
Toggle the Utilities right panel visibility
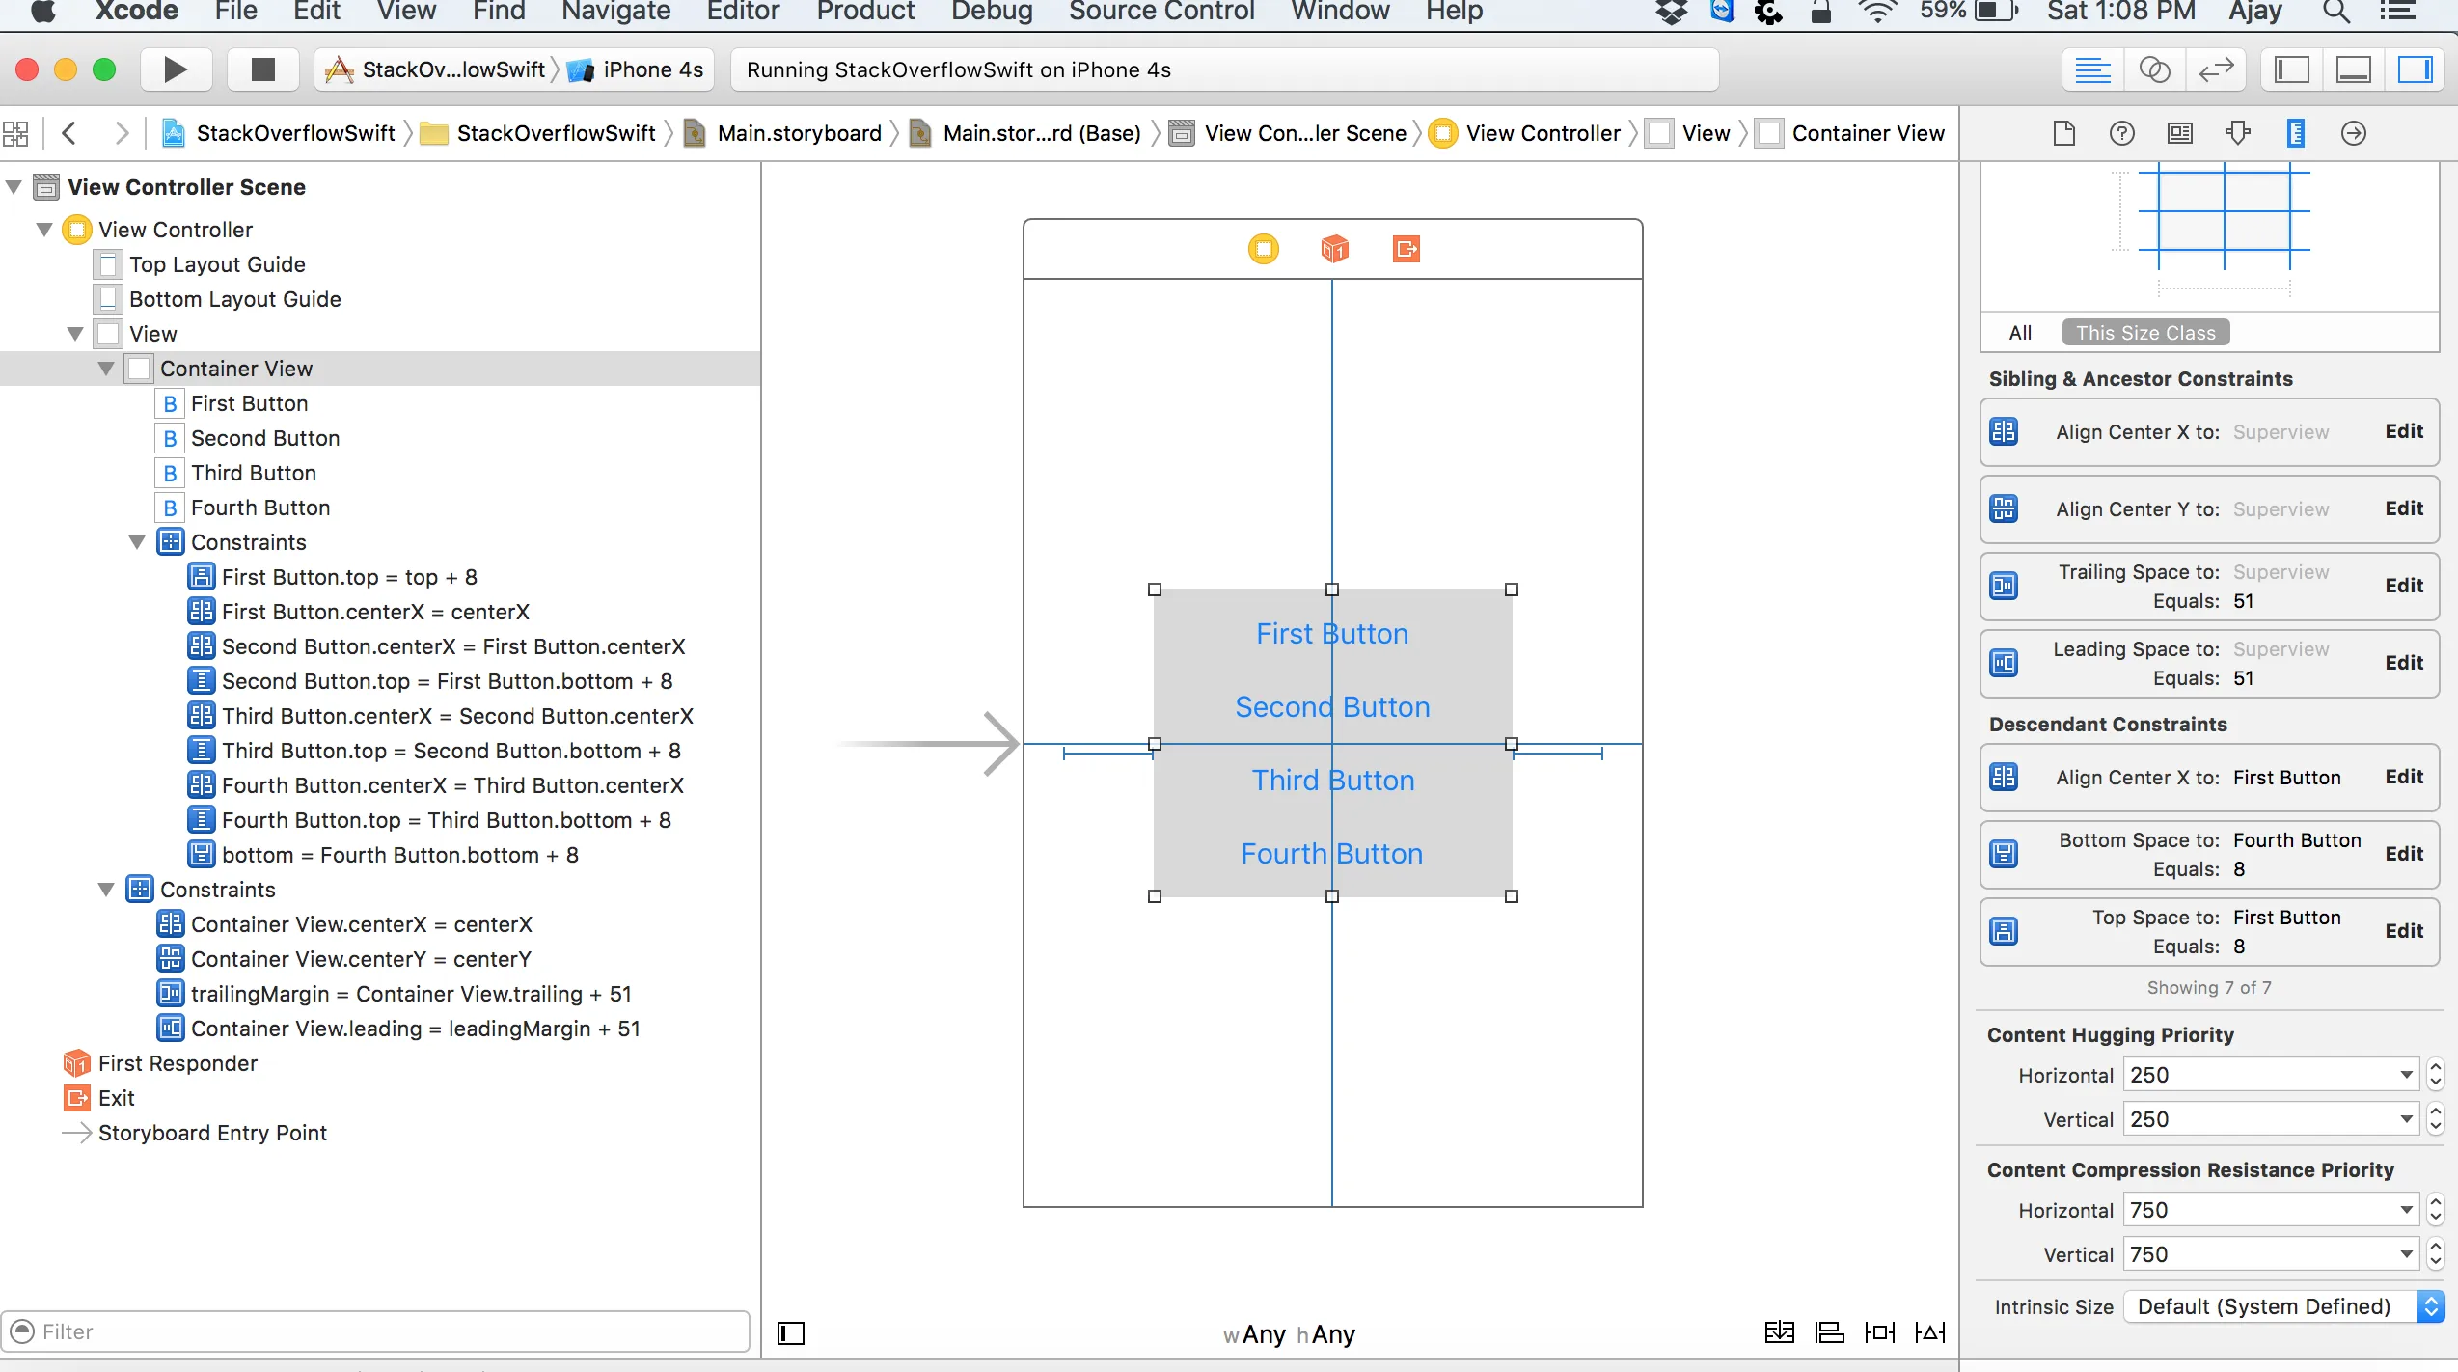point(2415,70)
